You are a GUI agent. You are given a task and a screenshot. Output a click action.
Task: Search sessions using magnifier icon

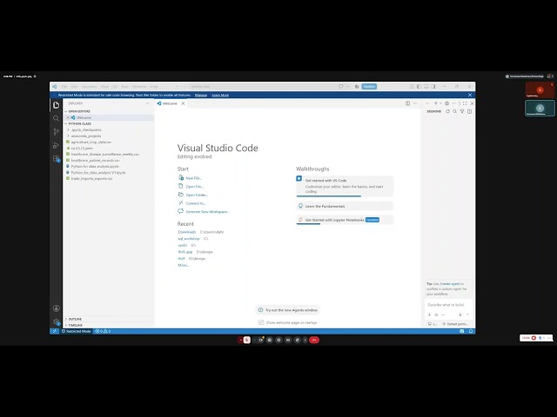point(454,111)
